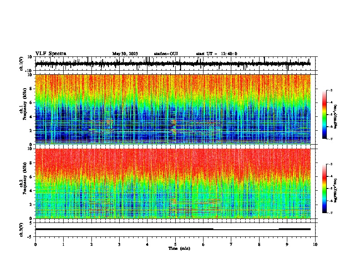Click the "6" kHz tick on ch.2 frequency axis
Viewport: 355px width, 274px height.
click(x=31, y=177)
